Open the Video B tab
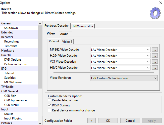The height and width of the screenshot is (125, 164). tap(67, 41)
